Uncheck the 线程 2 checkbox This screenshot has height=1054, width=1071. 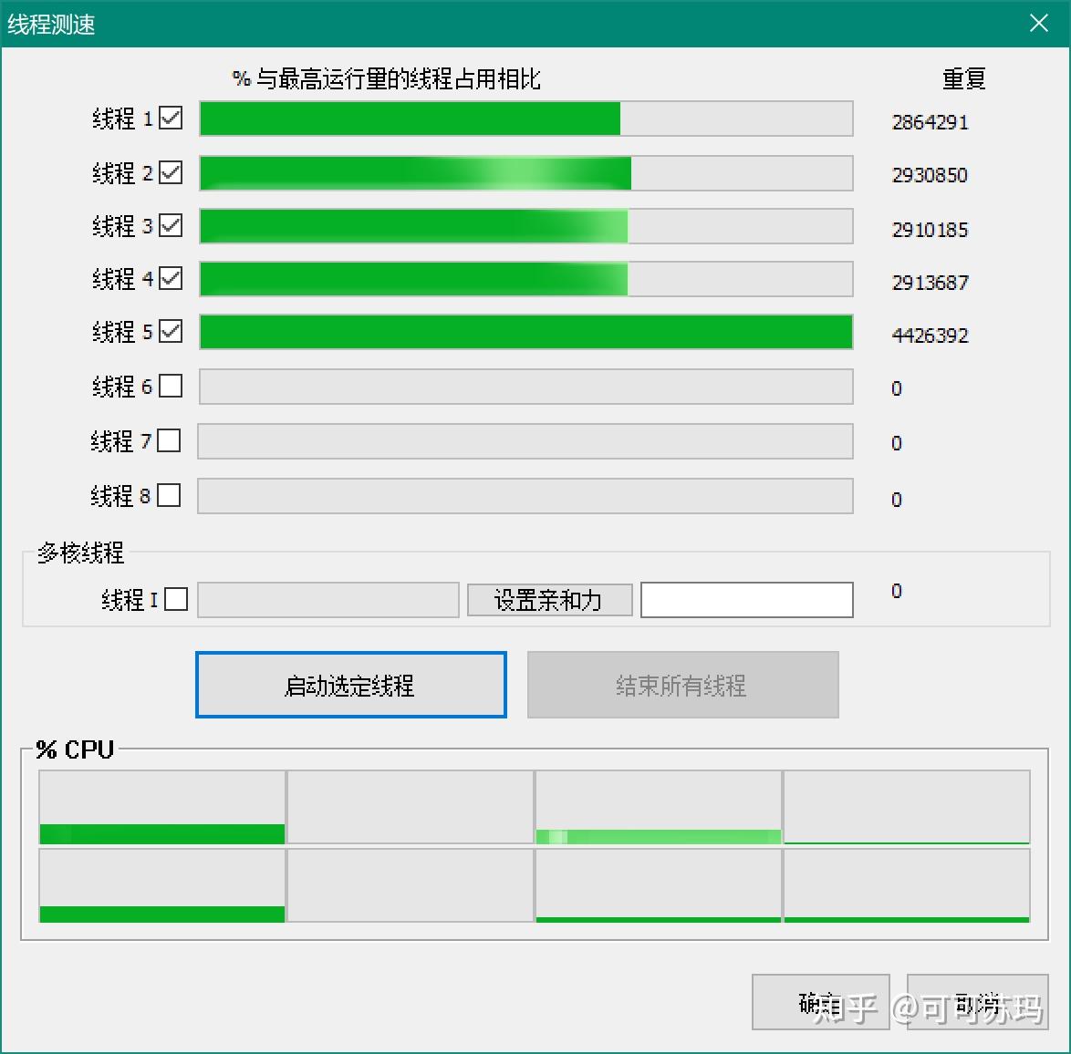(x=170, y=171)
